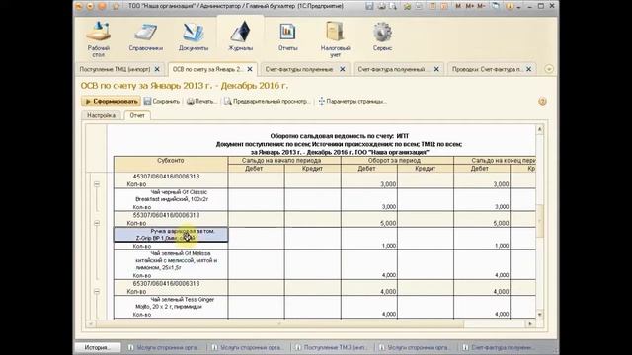Open the Отчеты section

287,37
